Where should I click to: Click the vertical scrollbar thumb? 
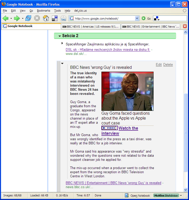186,133
